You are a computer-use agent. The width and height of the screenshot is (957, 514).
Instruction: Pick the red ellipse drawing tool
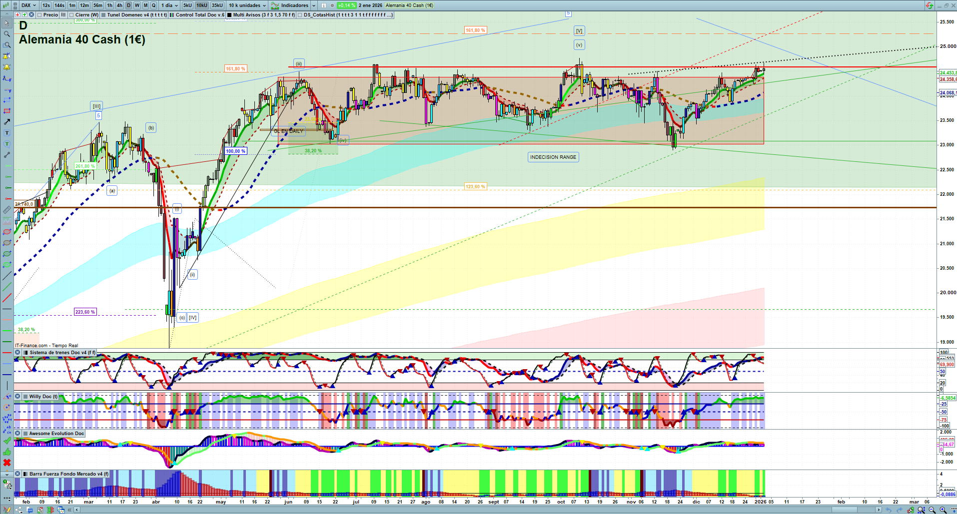(x=7, y=232)
